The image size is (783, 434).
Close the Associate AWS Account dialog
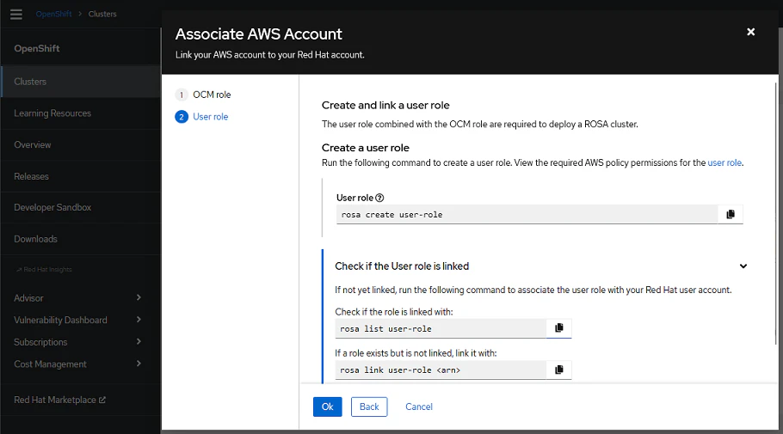pos(750,32)
